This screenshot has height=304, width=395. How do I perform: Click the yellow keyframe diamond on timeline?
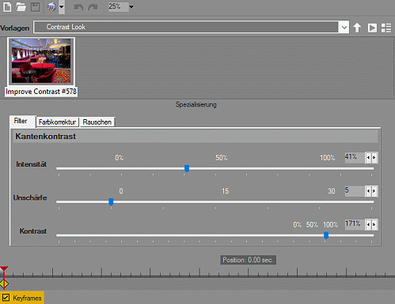4,283
